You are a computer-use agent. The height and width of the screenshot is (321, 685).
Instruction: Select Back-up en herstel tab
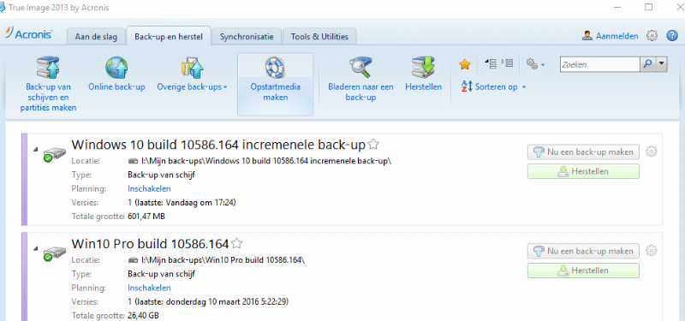tap(168, 36)
